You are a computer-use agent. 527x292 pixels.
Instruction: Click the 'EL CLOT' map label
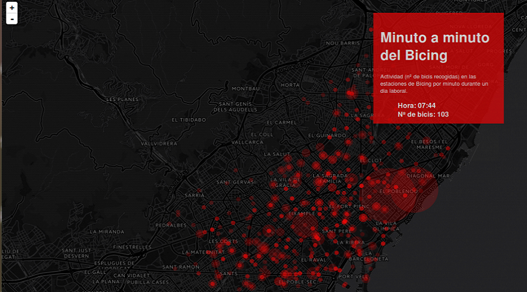(x=371, y=161)
